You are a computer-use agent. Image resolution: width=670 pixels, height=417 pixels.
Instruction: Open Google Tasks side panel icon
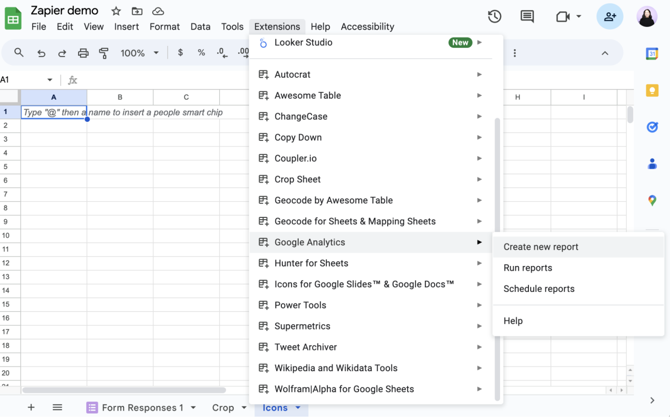pyautogui.click(x=652, y=127)
